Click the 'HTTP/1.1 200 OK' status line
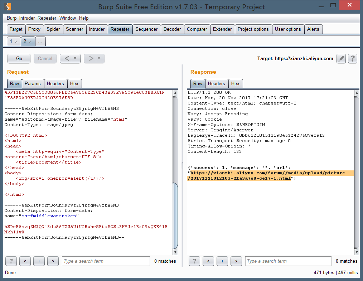The image size is (363, 281). [209, 92]
